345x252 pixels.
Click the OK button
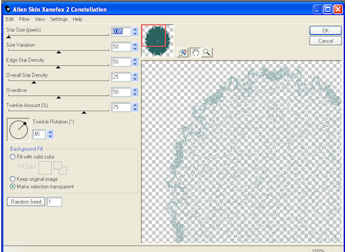click(x=325, y=31)
